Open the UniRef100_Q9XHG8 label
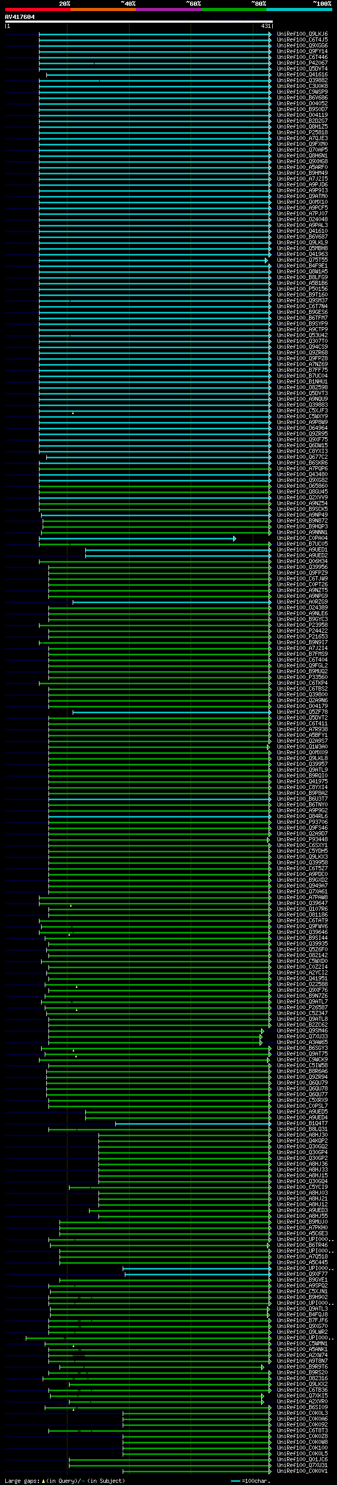The image size is (337, 1485). coord(302,161)
